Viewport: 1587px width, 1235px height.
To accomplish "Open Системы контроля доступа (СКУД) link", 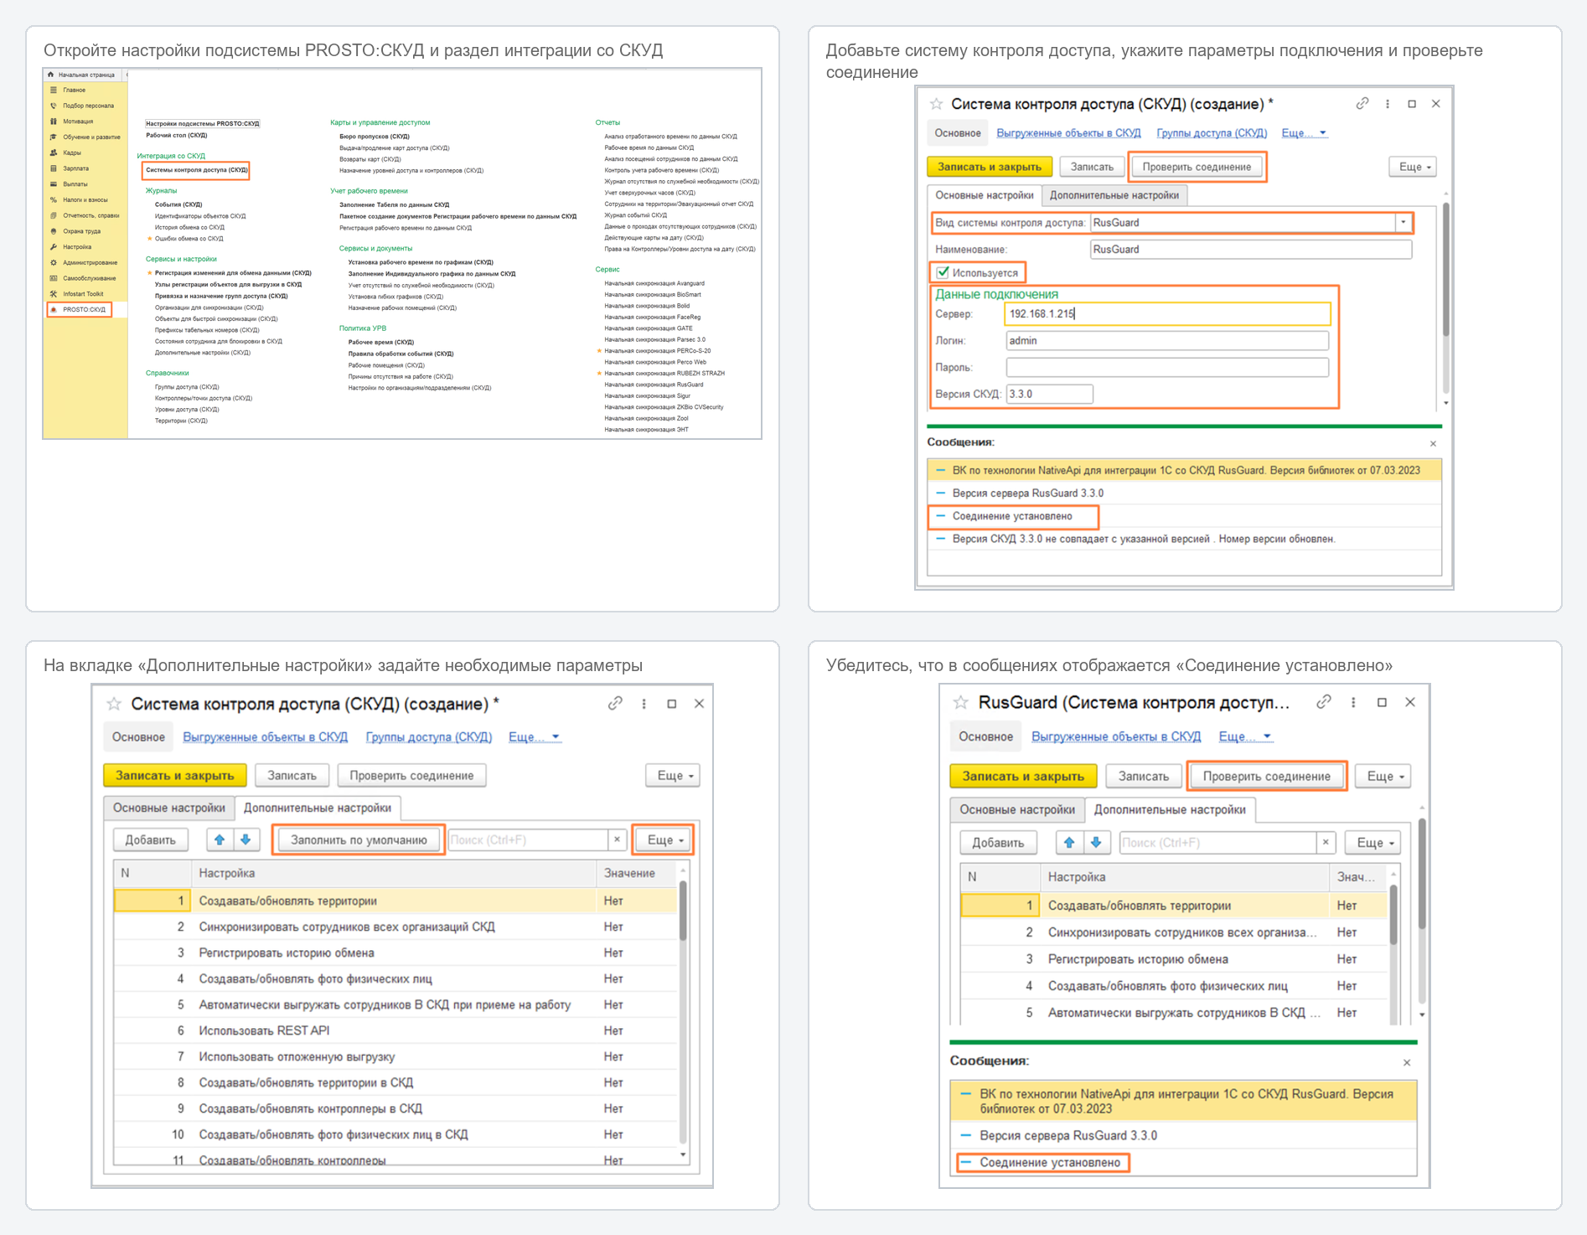I will point(196,170).
